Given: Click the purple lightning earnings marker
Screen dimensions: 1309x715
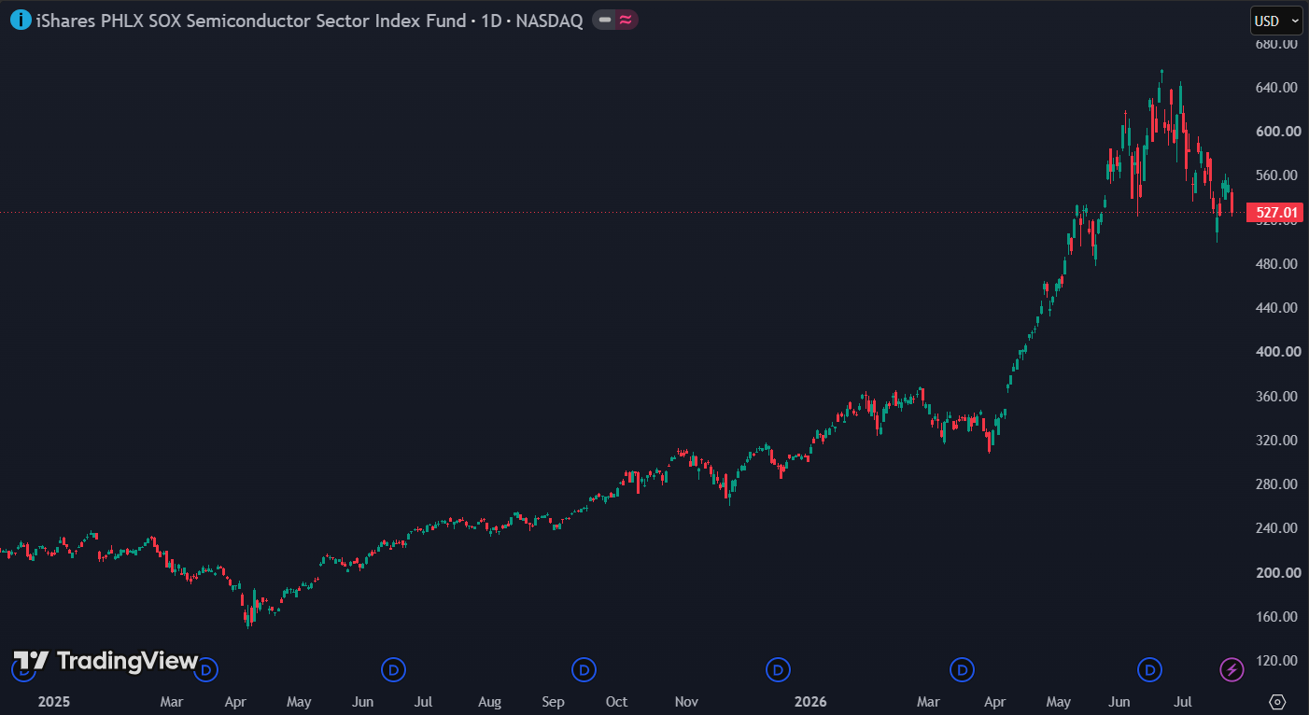Looking at the screenshot, I should pyautogui.click(x=1232, y=669).
